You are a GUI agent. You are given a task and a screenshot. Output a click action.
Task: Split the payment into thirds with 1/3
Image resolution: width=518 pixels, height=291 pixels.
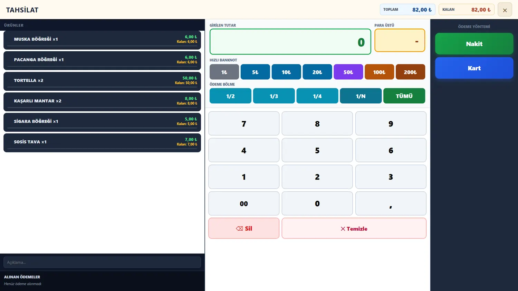[274, 96]
